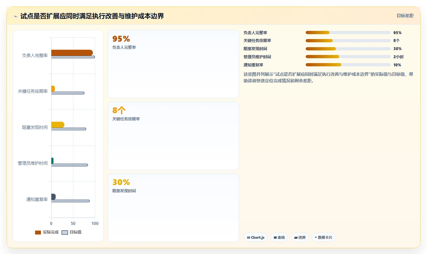
Task: Click the progress bar for 管理员维护时间
Action: click(x=348, y=57)
